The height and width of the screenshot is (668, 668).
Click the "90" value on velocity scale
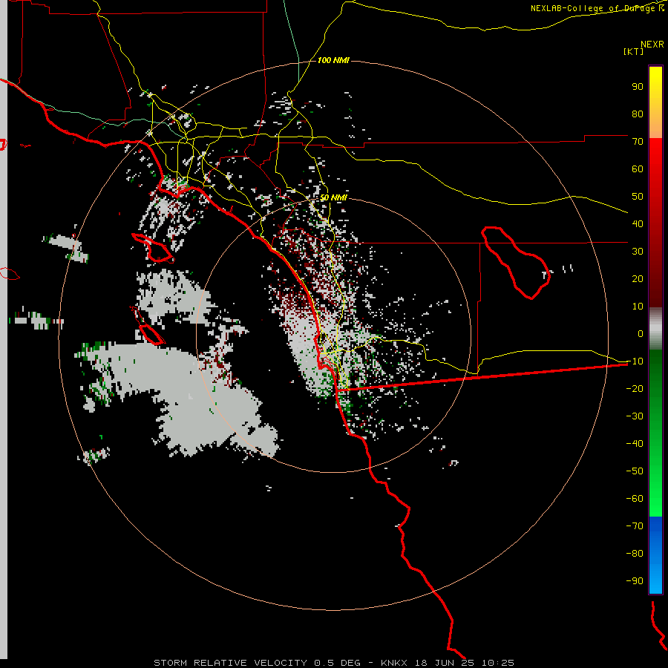click(638, 87)
